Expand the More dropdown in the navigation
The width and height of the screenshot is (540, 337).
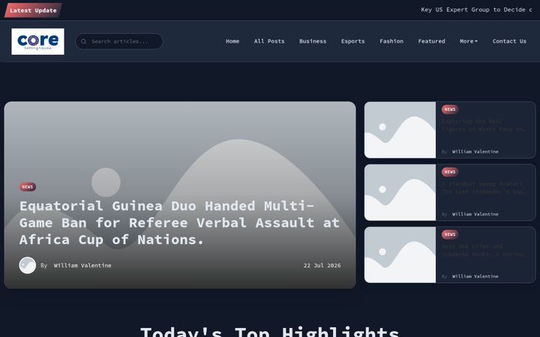click(x=469, y=41)
